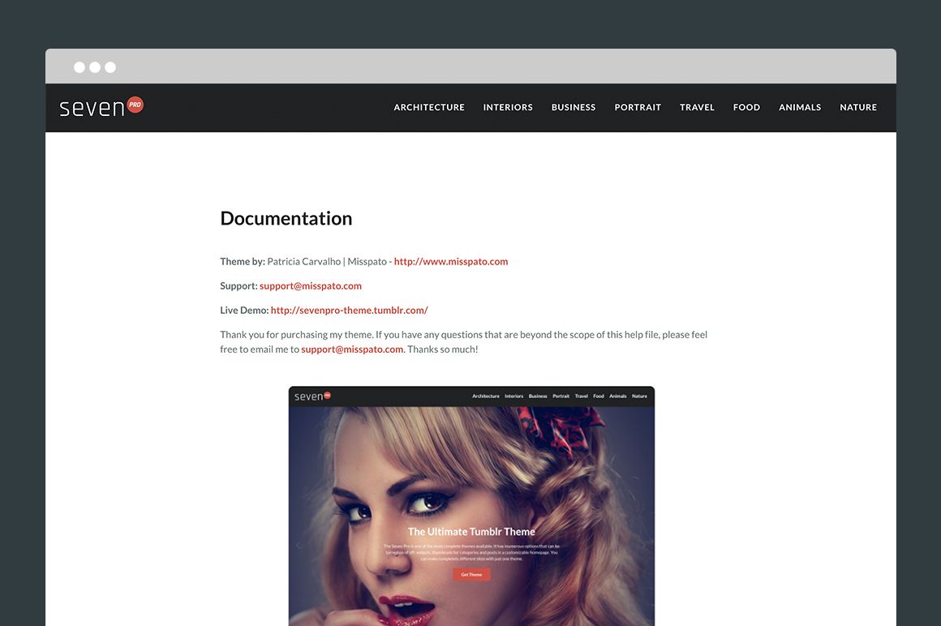Open the Portrait category
Screen dimensions: 941x626
638,106
